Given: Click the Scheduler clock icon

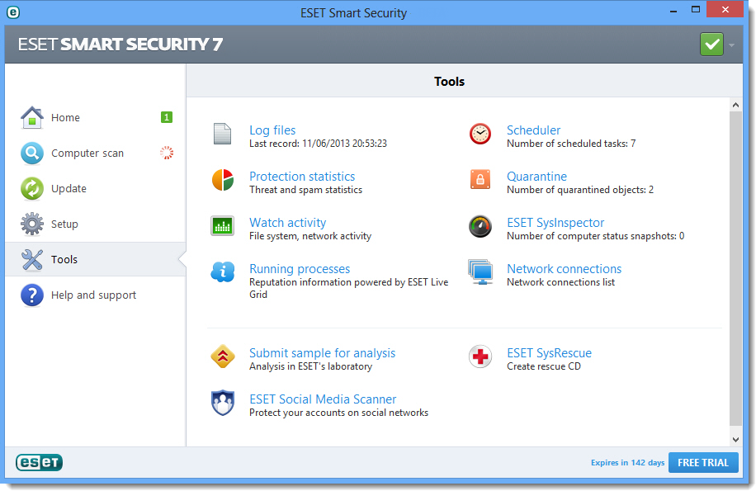Looking at the screenshot, I should point(480,134).
